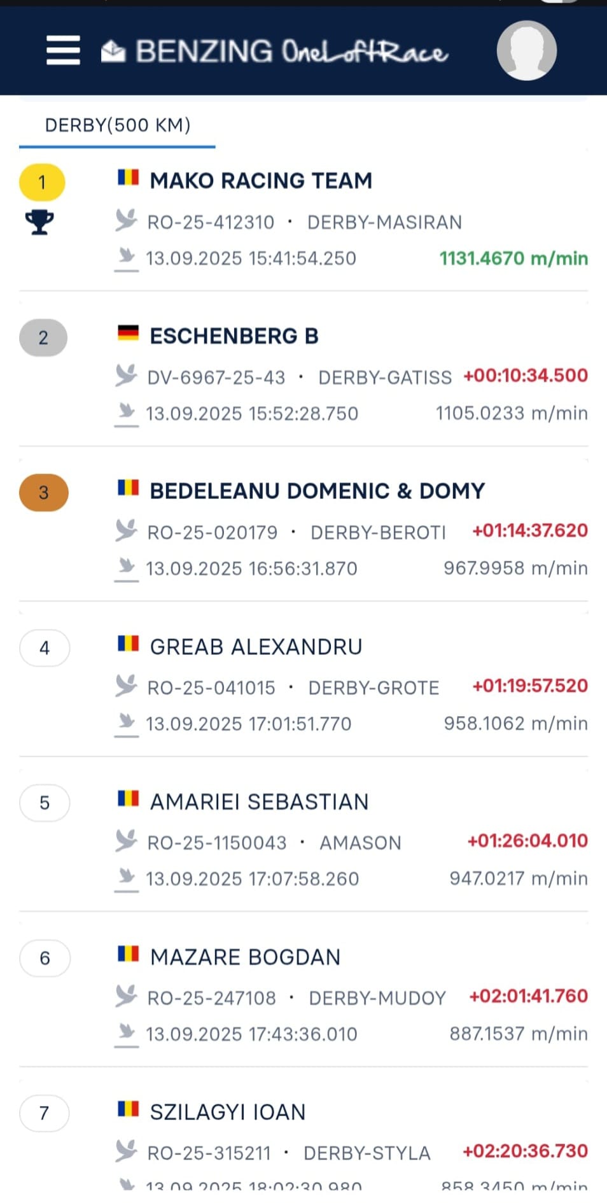
Task: Open GREAB ALEXANDRU result
Action: (x=256, y=647)
